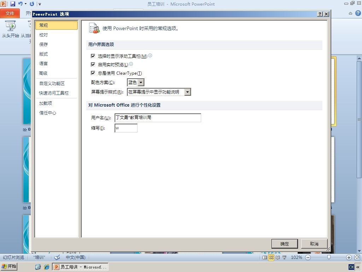Viewport: 362px width, 272px height.
Task: Click fit slide to window icon
Action: [357, 257]
